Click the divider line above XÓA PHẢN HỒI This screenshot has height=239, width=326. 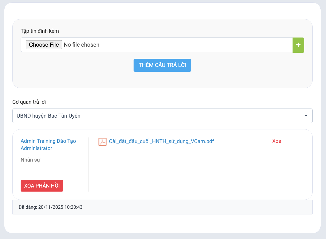[51, 172]
